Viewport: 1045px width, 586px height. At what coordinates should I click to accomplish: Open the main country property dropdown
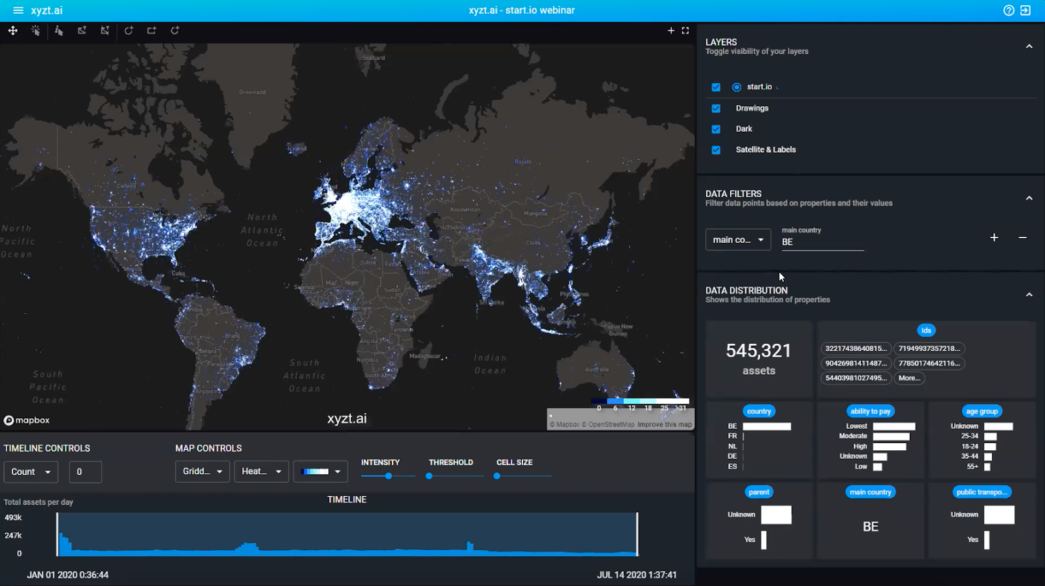pyautogui.click(x=738, y=239)
